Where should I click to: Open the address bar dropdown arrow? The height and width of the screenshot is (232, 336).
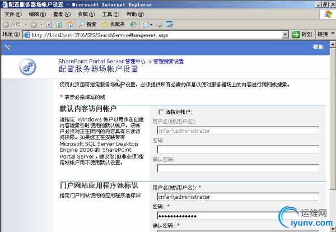pos(285,34)
